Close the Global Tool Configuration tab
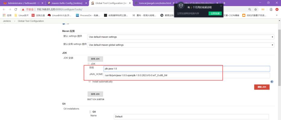 [x=130, y=3]
